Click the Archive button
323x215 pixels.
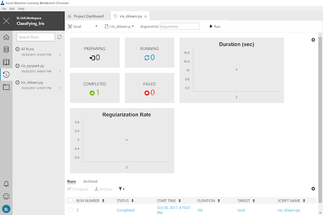103,189
